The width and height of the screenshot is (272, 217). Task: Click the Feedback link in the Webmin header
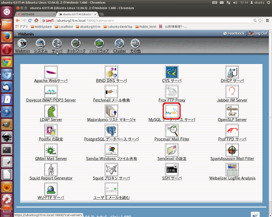pyautogui.click(x=234, y=34)
